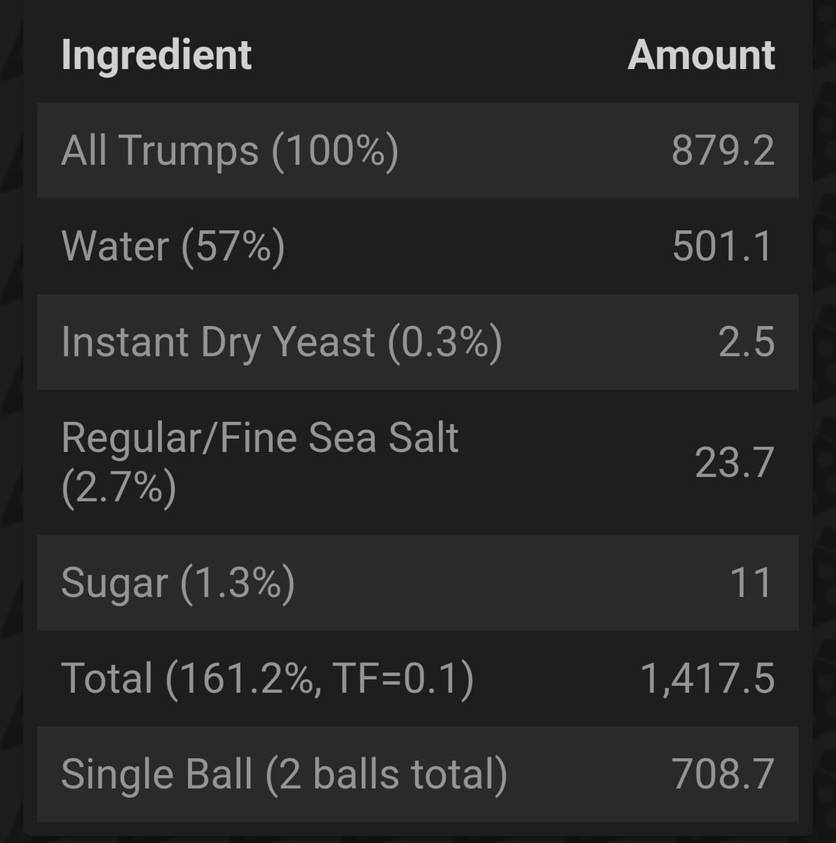Select the Total row label
836x843 pixels.
tap(107, 678)
